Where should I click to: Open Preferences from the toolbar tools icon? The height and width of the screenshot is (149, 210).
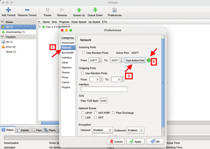click(115, 10)
